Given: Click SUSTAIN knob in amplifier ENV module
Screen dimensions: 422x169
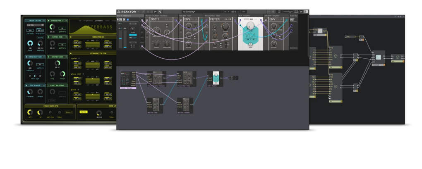Looking at the screenshot, I should tap(274, 43).
